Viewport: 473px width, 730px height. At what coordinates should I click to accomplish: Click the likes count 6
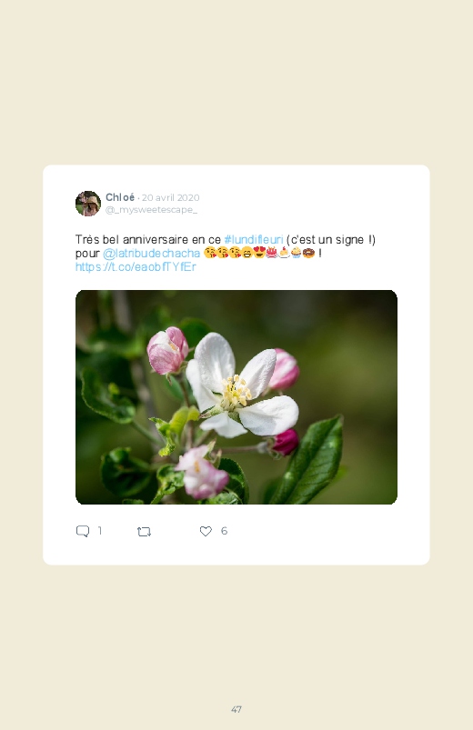pyautogui.click(x=224, y=531)
